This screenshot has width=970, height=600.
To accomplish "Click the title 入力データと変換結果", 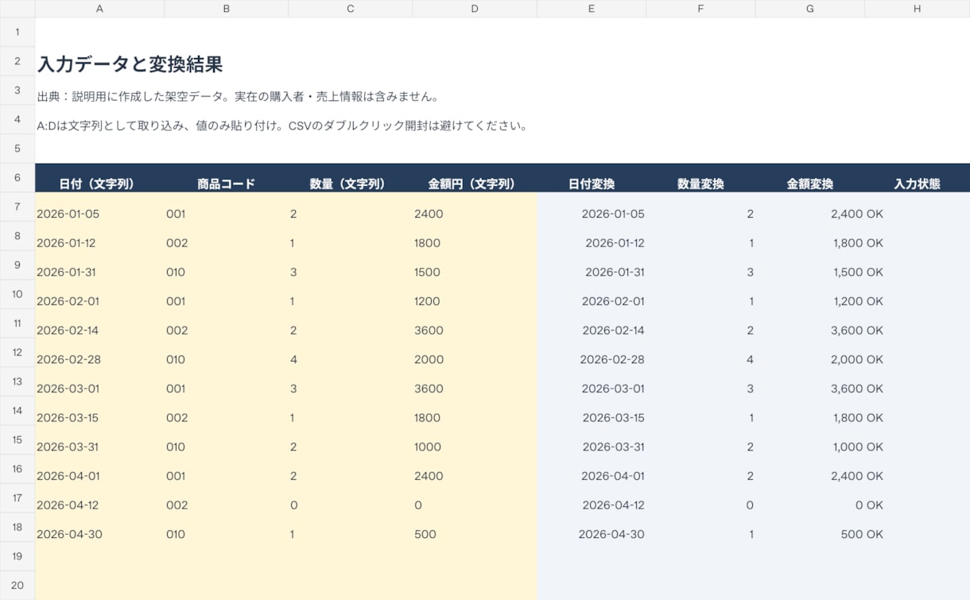I will pyautogui.click(x=130, y=64).
